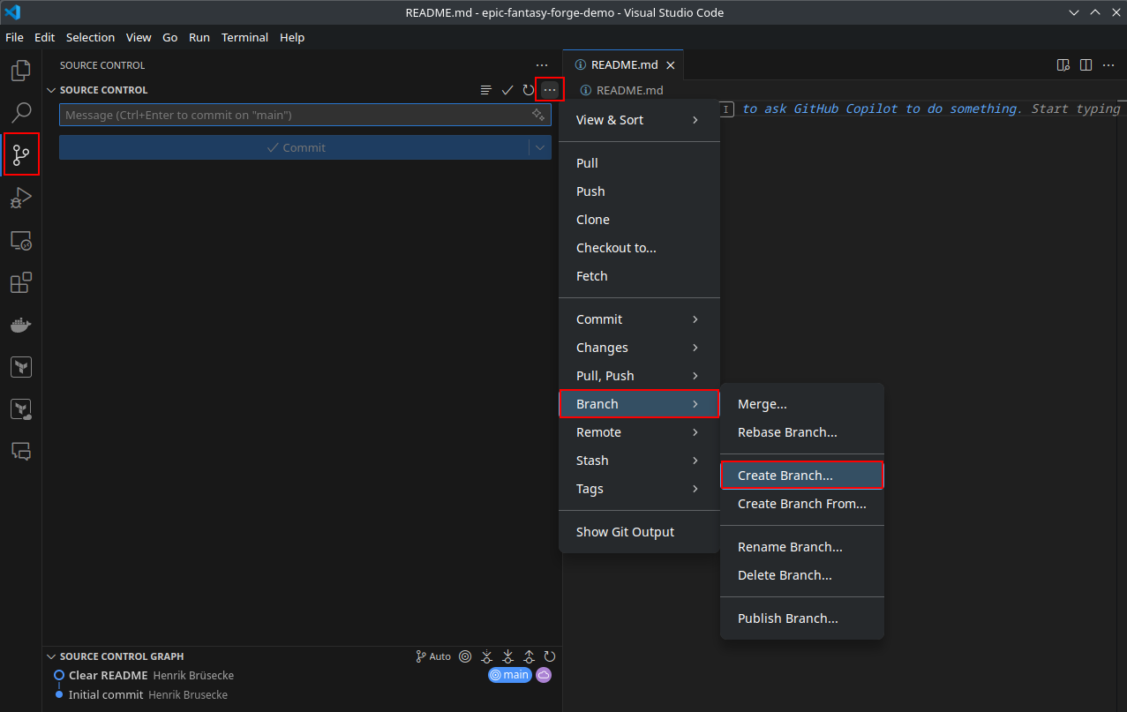Click the view as tree/list icon in Source Control
Viewport: 1127px width, 712px height.
point(485,90)
